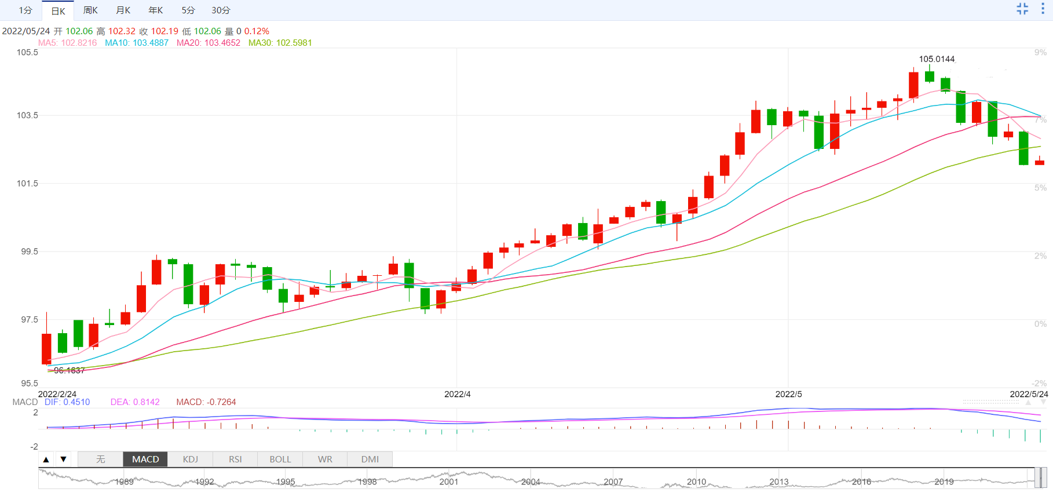1053x496 pixels.
Task: Select the BOLL indicator button
Action: coord(280,459)
